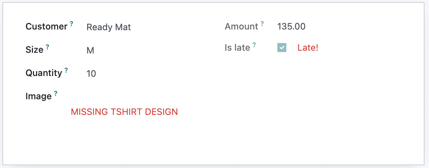Open the Size field showing M
The image size is (429, 168).
click(90, 50)
